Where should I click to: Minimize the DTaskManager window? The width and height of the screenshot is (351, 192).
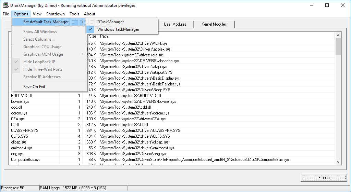pos(311,5)
